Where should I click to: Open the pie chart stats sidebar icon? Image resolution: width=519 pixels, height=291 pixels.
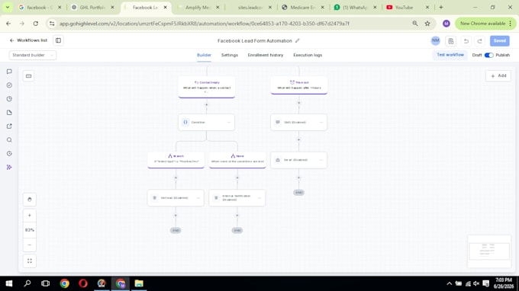click(9, 99)
